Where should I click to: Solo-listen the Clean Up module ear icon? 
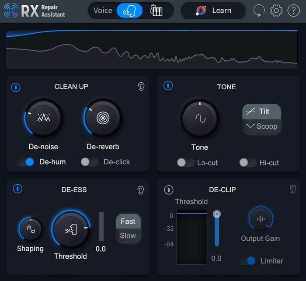pos(141,86)
